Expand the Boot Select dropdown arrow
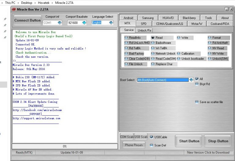The image size is (235, 161). click(x=191, y=80)
